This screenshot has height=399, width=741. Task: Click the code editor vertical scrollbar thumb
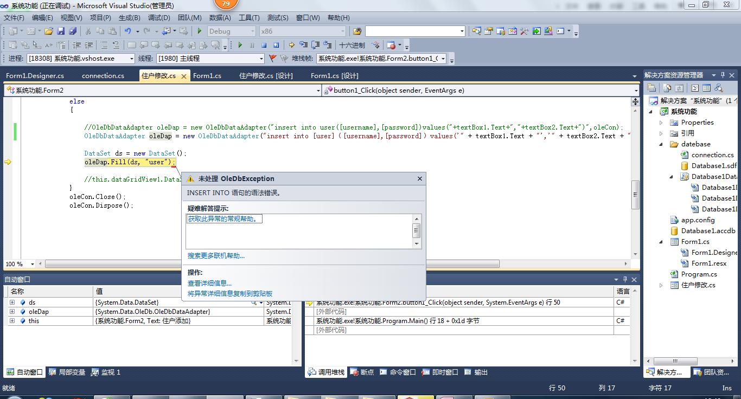(x=635, y=195)
